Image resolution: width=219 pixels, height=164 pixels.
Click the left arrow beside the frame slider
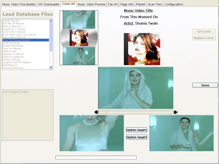coord(96,112)
